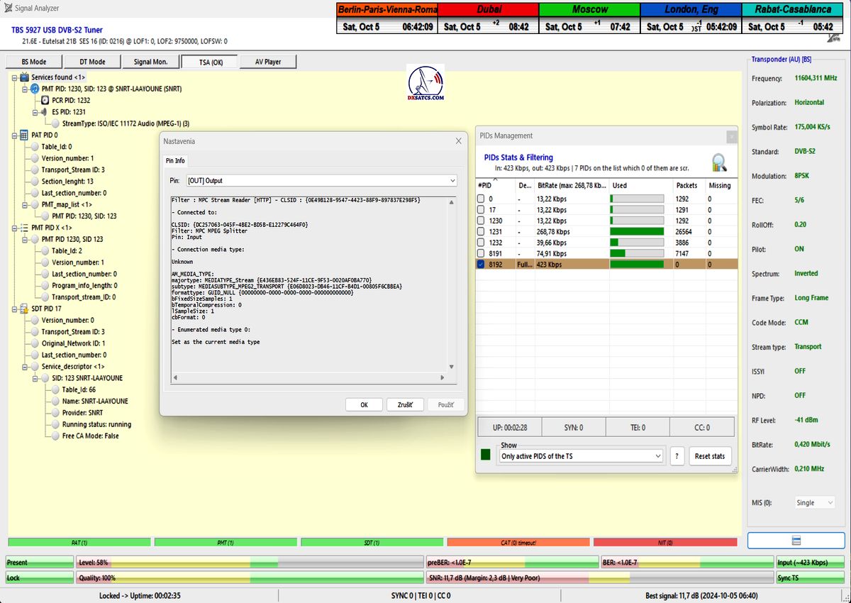Click the dark green color square near Show
The width and height of the screenshot is (851, 603).
click(486, 454)
